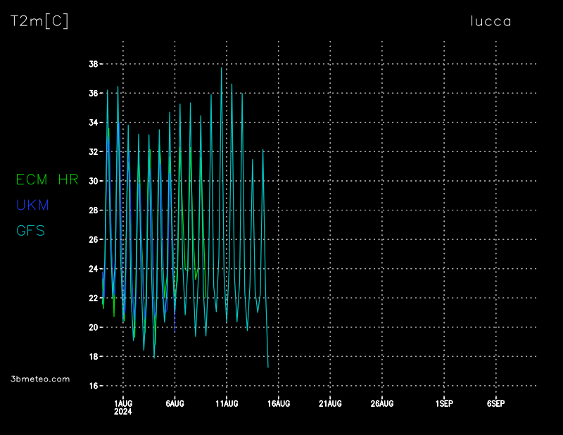Click the 16AUG date label

pyautogui.click(x=278, y=403)
